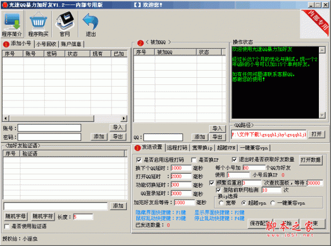This screenshot has width=331, height=246.
Task: Click into the 账号 input field
Action: point(50,128)
